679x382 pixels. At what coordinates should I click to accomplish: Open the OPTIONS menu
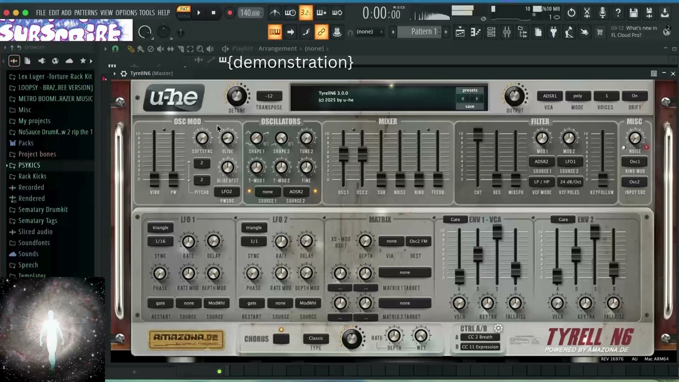(x=126, y=13)
